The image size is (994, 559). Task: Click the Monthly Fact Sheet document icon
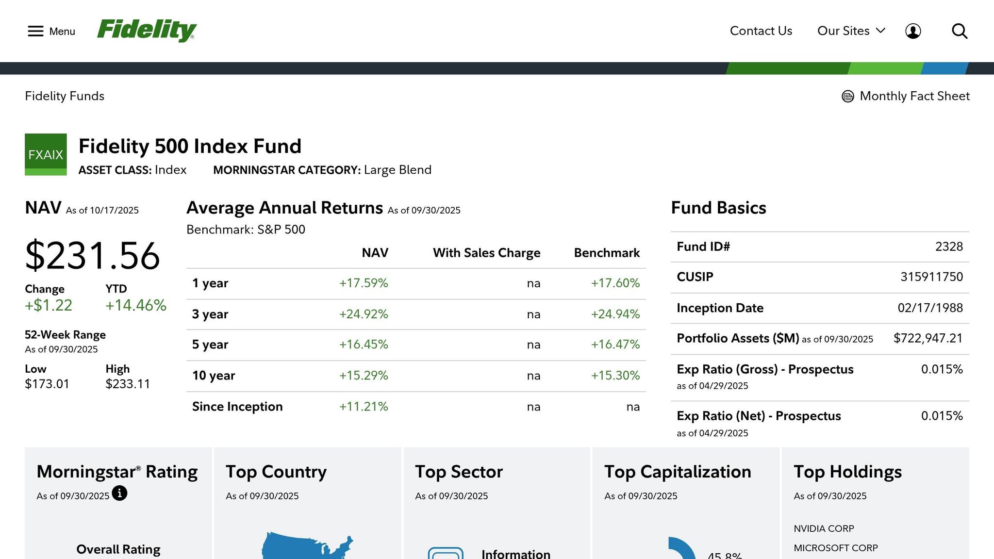[847, 96]
